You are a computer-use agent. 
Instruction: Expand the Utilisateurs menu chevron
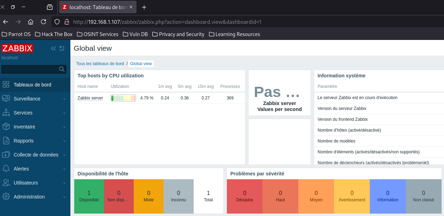point(64,183)
